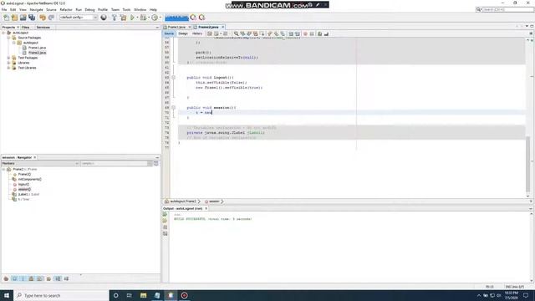The width and height of the screenshot is (535, 301).
Task: Click the Build Project hammer icon
Action: [x=115, y=18]
